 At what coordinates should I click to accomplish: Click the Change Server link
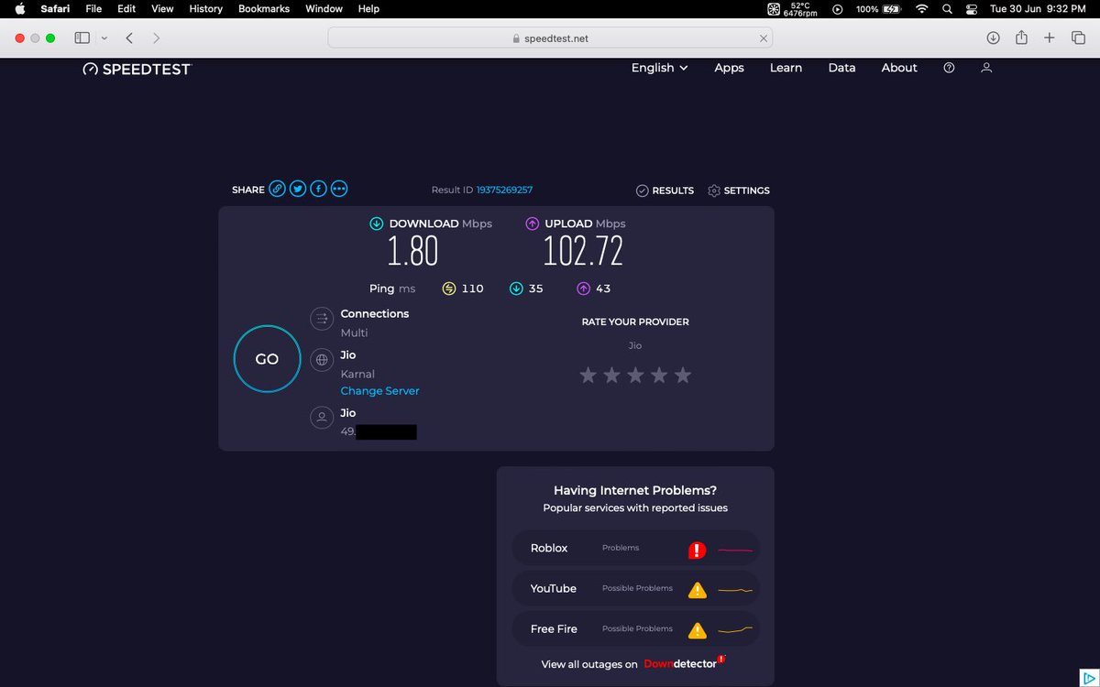coord(379,390)
